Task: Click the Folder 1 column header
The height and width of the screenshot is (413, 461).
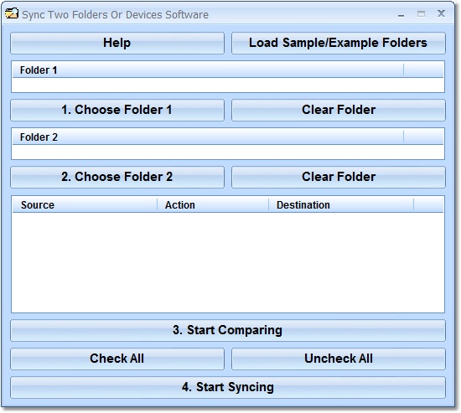Action: 208,70
